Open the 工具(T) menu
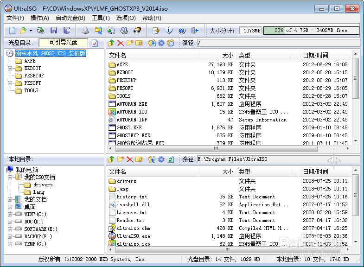Screen dimensions: 364x267 [101, 18]
